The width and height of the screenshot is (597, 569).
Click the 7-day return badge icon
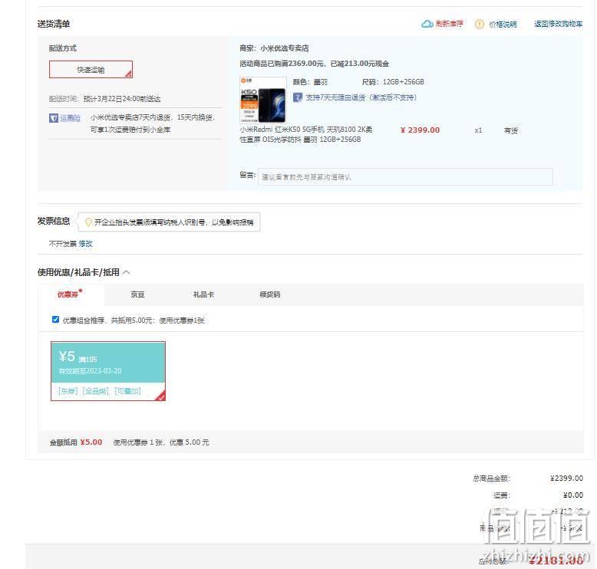coord(298,97)
